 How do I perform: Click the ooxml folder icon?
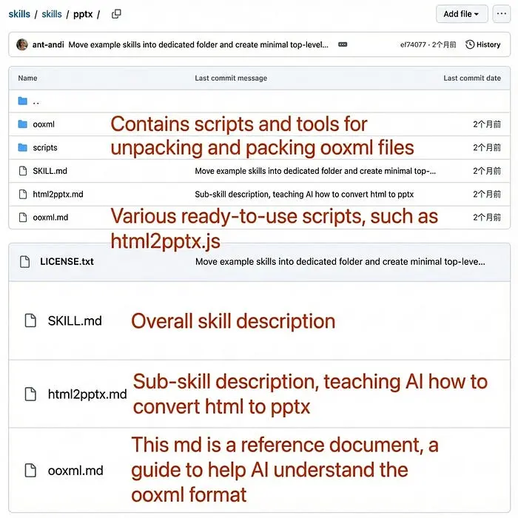(22, 125)
